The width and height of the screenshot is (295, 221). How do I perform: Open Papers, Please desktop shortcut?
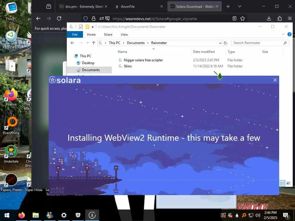point(11,183)
